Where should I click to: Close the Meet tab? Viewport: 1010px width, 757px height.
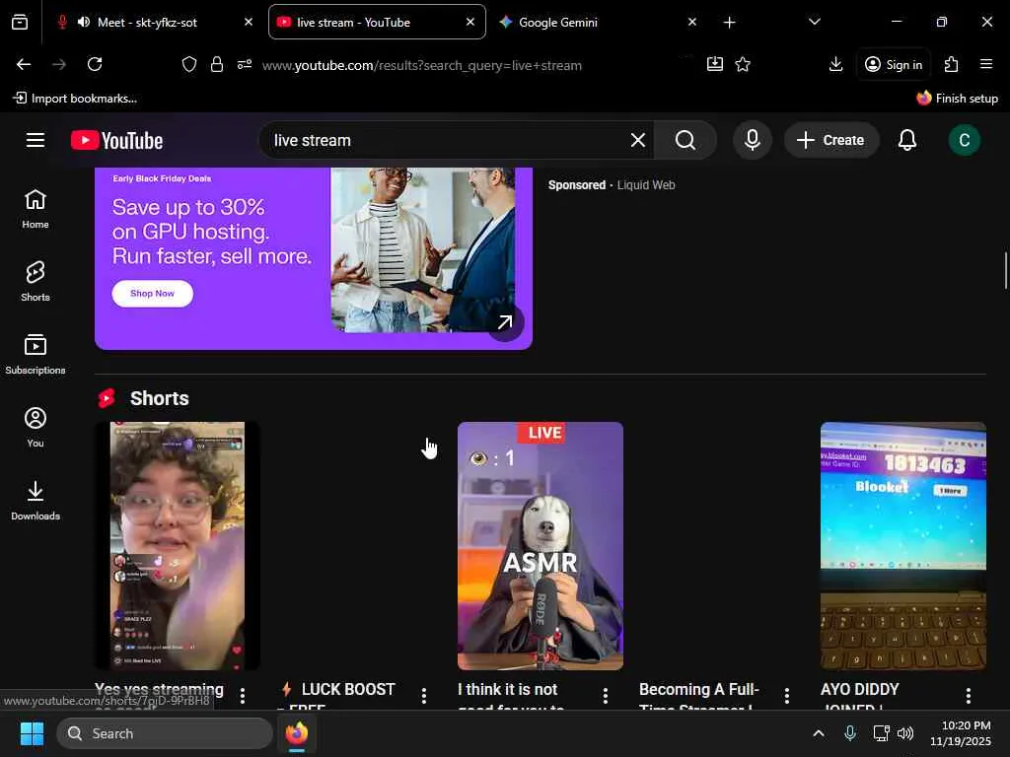(x=249, y=22)
